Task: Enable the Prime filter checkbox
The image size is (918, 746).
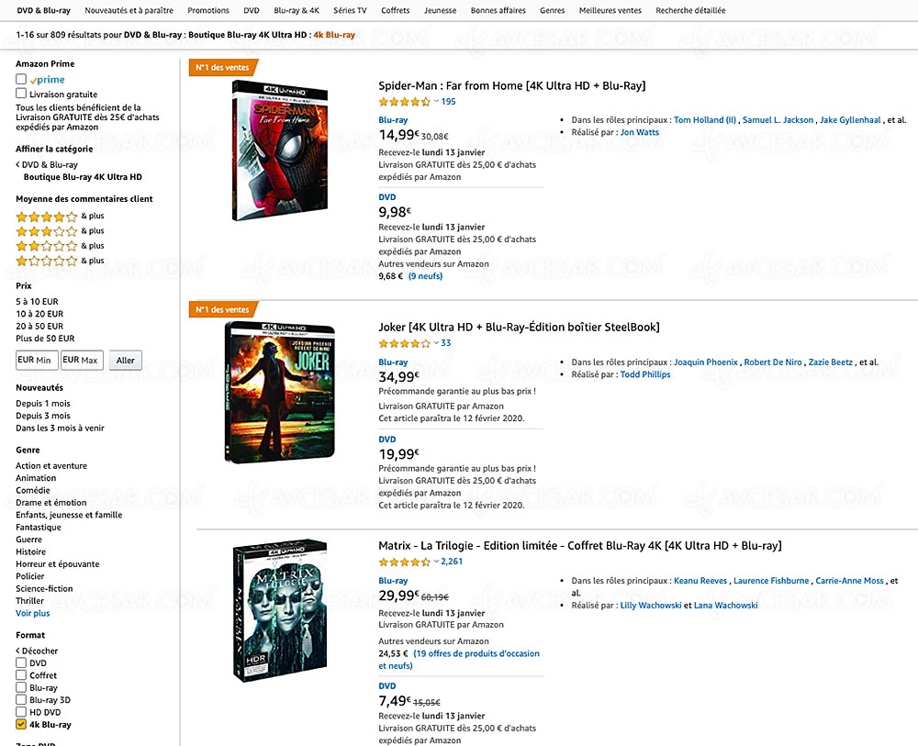Action: coord(20,80)
